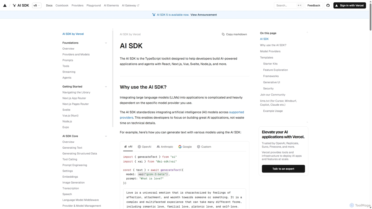Switch to the xAI code tab
Image resolution: width=372 pixels, height=209 pixels.
point(128,147)
